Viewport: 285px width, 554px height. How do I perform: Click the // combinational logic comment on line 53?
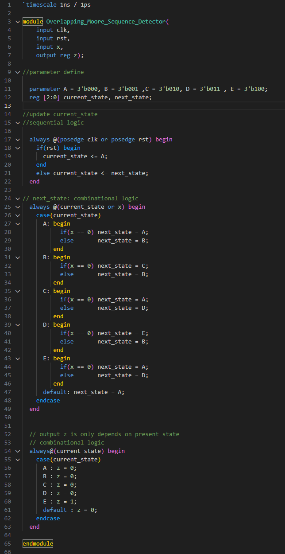tap(67, 443)
